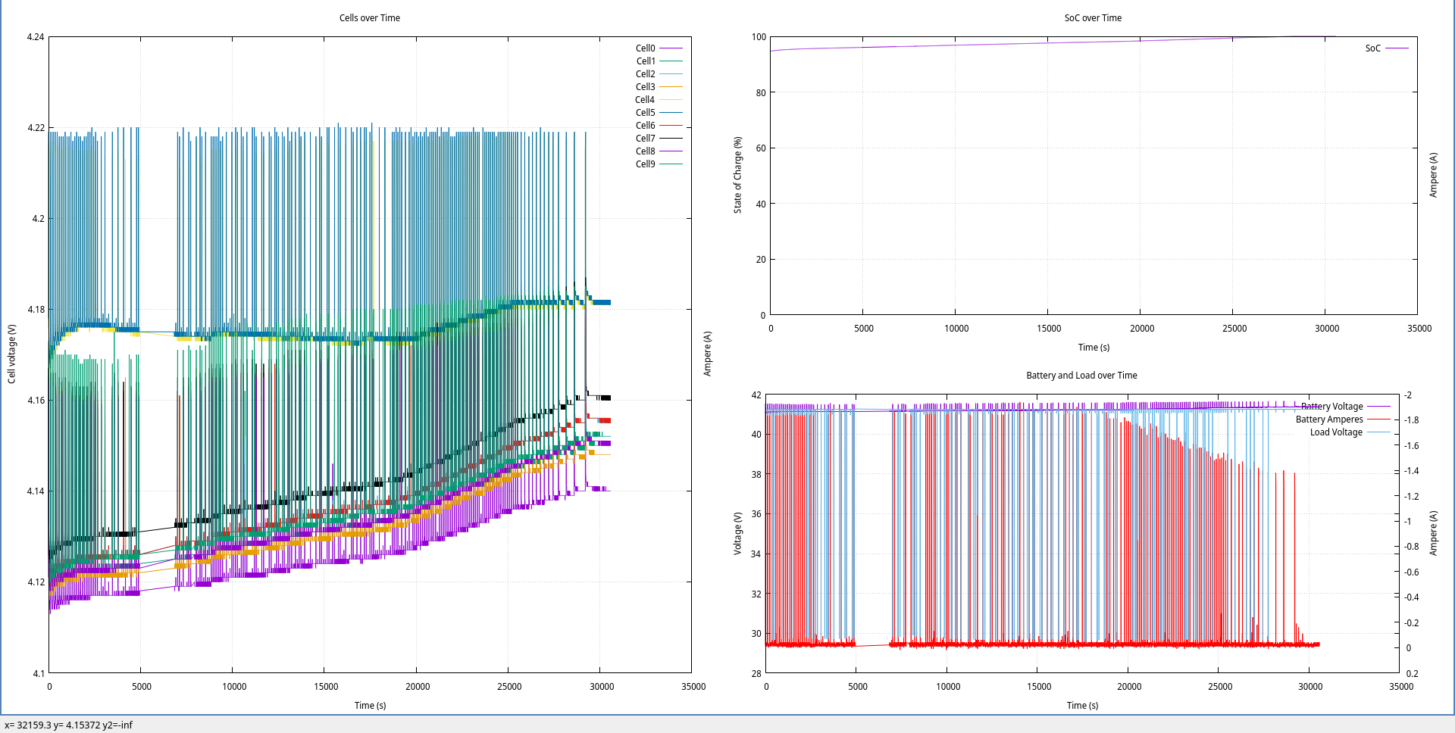This screenshot has width=1455, height=733.
Task: Click 'Ampere (A)' label beside the Battery plot
Action: 1433,533
